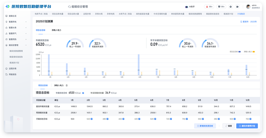Open the 碳减排计划 top navigation tab
The height and width of the screenshot is (138, 266).
[x=228, y=14]
